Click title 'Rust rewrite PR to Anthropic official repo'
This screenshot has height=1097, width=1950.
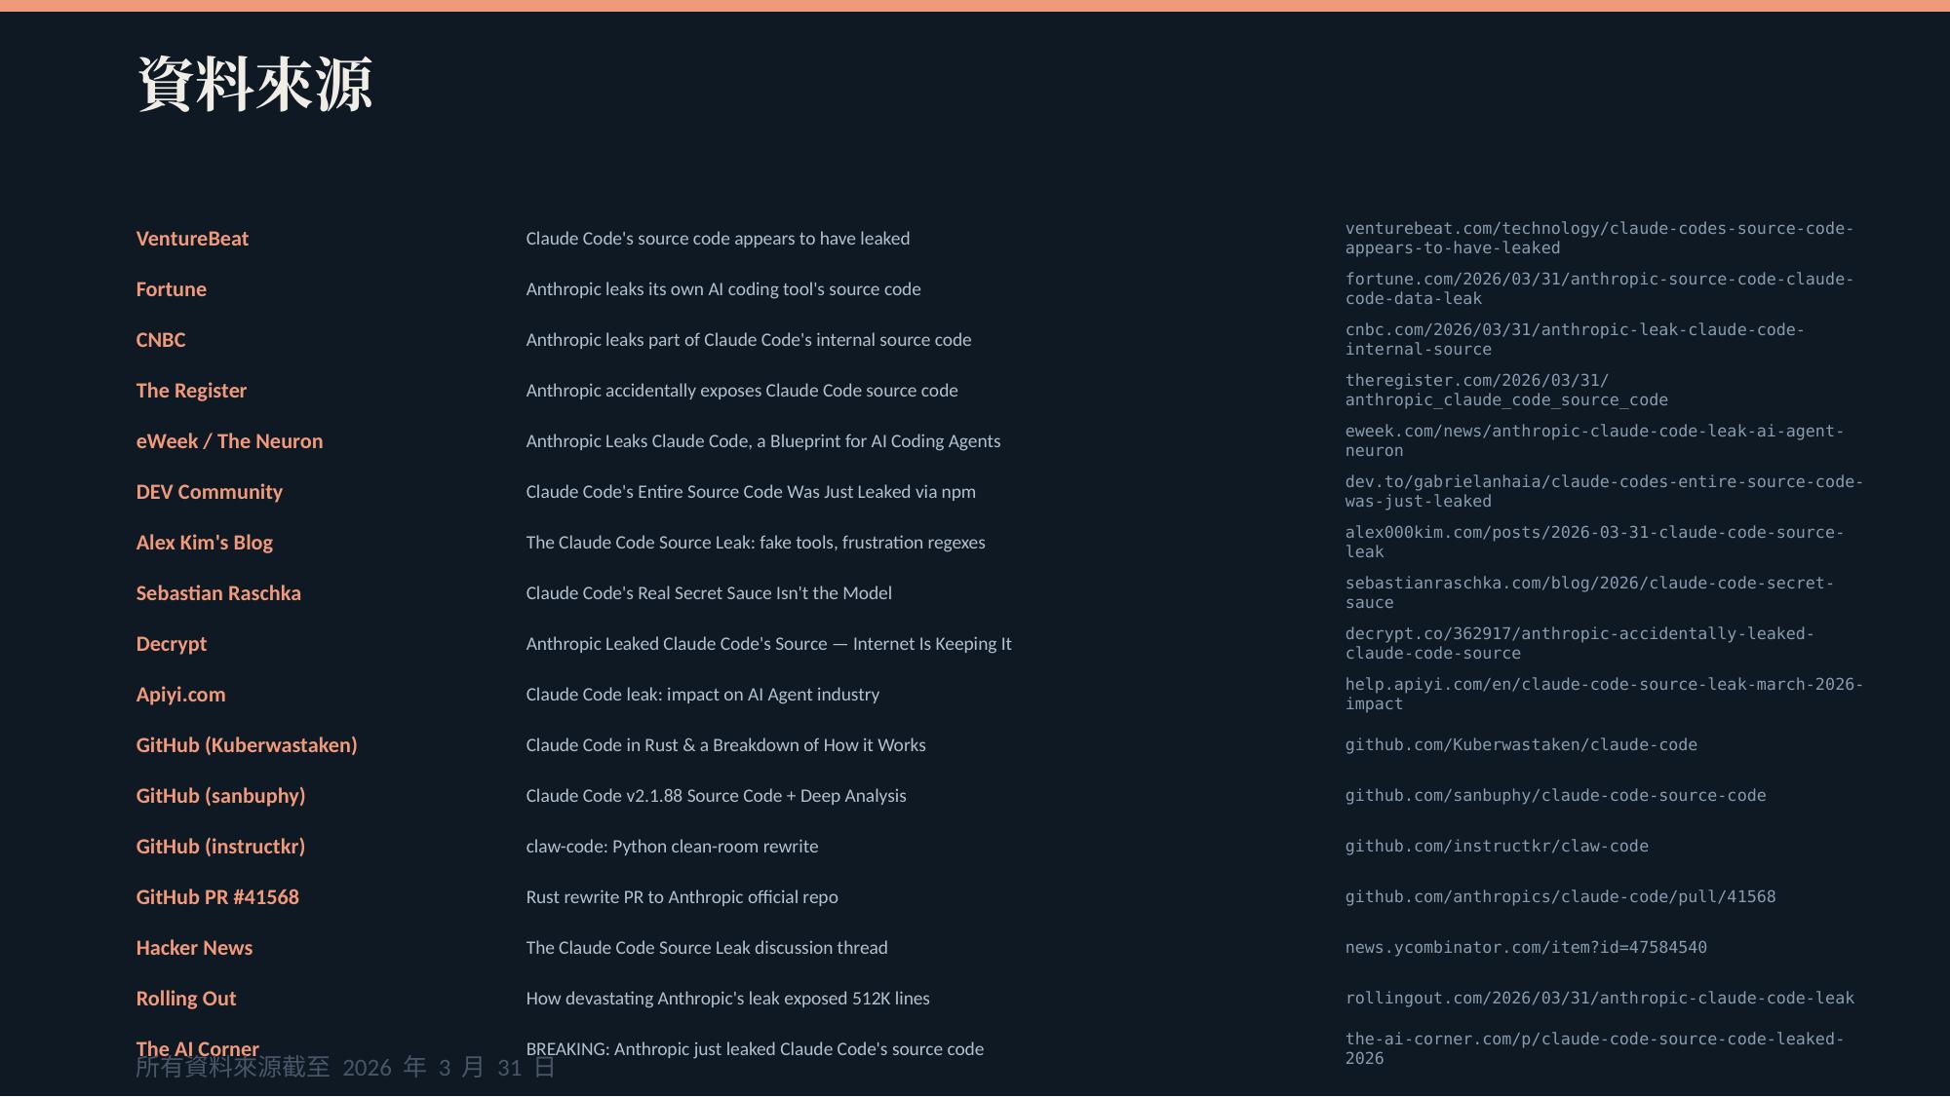(x=682, y=897)
